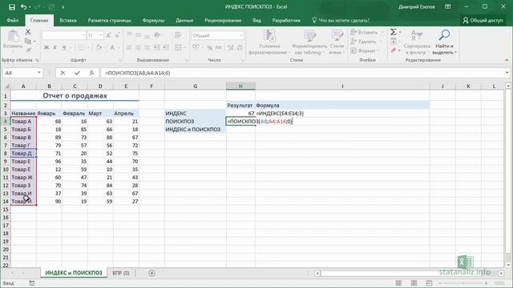Open ribbon display options icon
The image size is (513, 288).
(448, 7)
